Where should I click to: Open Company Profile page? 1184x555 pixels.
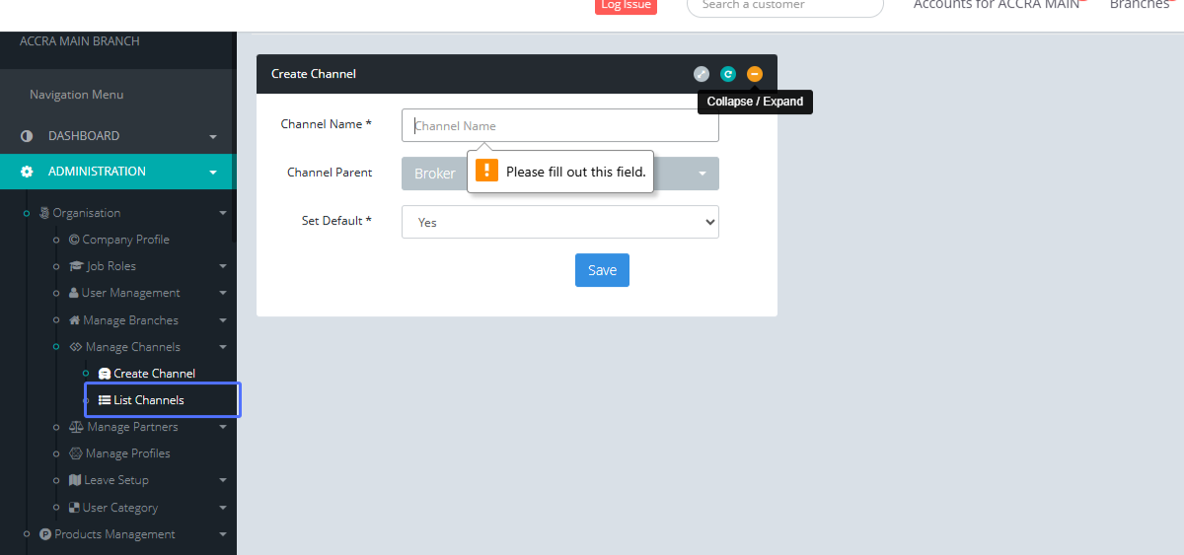pyautogui.click(x=125, y=240)
